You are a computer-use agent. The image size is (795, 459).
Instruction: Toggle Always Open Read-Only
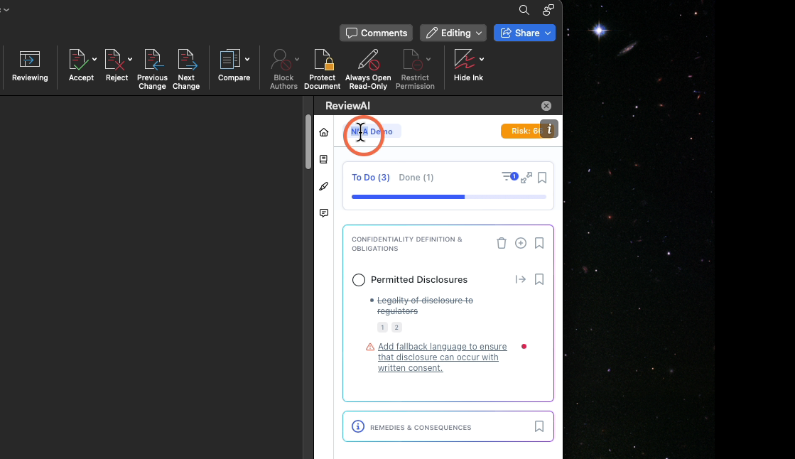coord(368,70)
